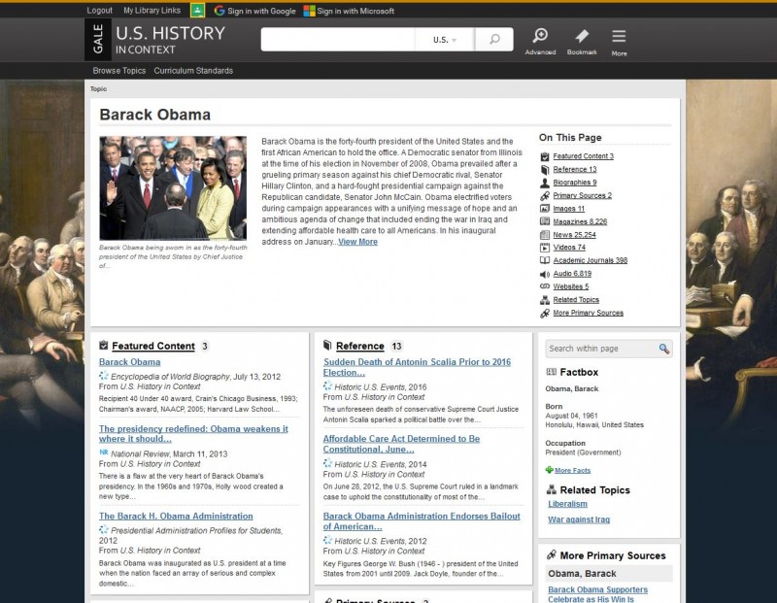This screenshot has height=603, width=777.
Task: Open the War against Iraq topic
Action: pyautogui.click(x=579, y=519)
